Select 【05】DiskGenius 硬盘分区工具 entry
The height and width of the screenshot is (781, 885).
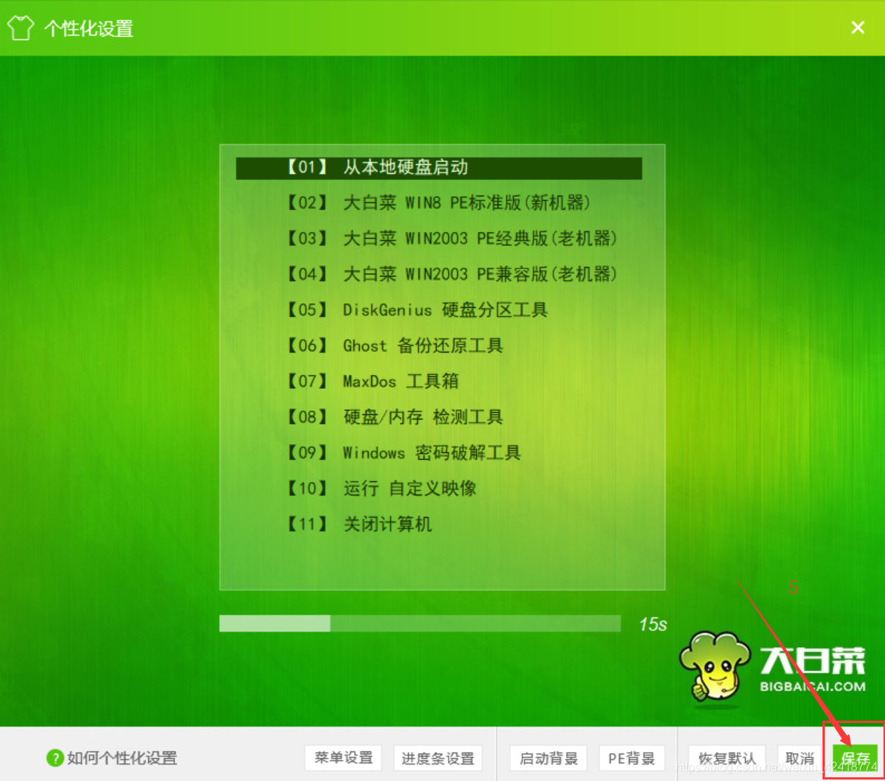coord(416,310)
